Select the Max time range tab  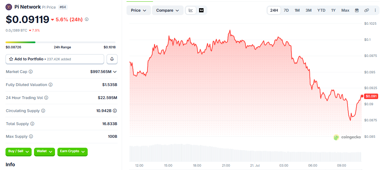point(345,10)
